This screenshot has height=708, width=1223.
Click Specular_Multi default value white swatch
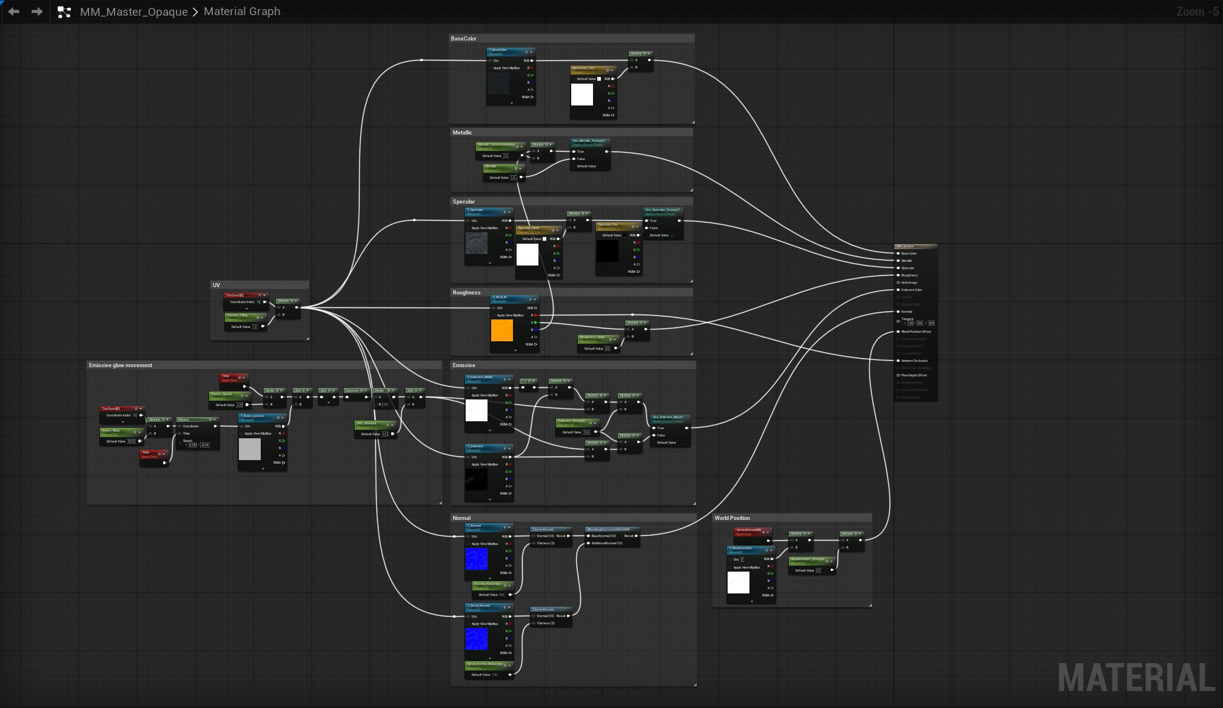coord(544,239)
